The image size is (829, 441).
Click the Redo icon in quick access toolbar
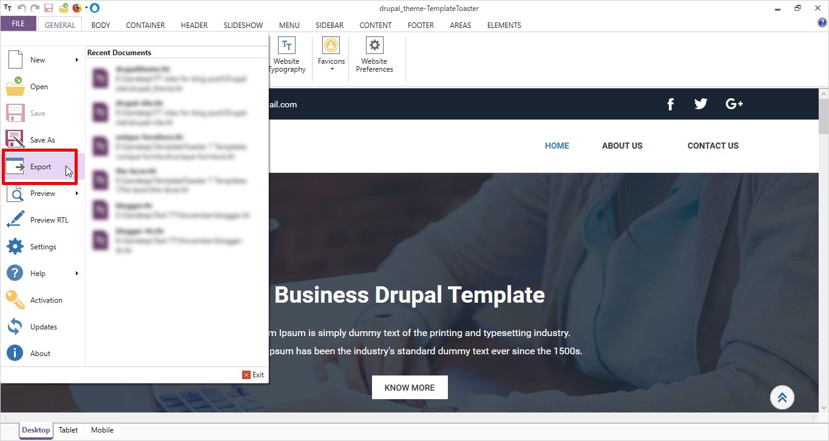click(x=35, y=8)
